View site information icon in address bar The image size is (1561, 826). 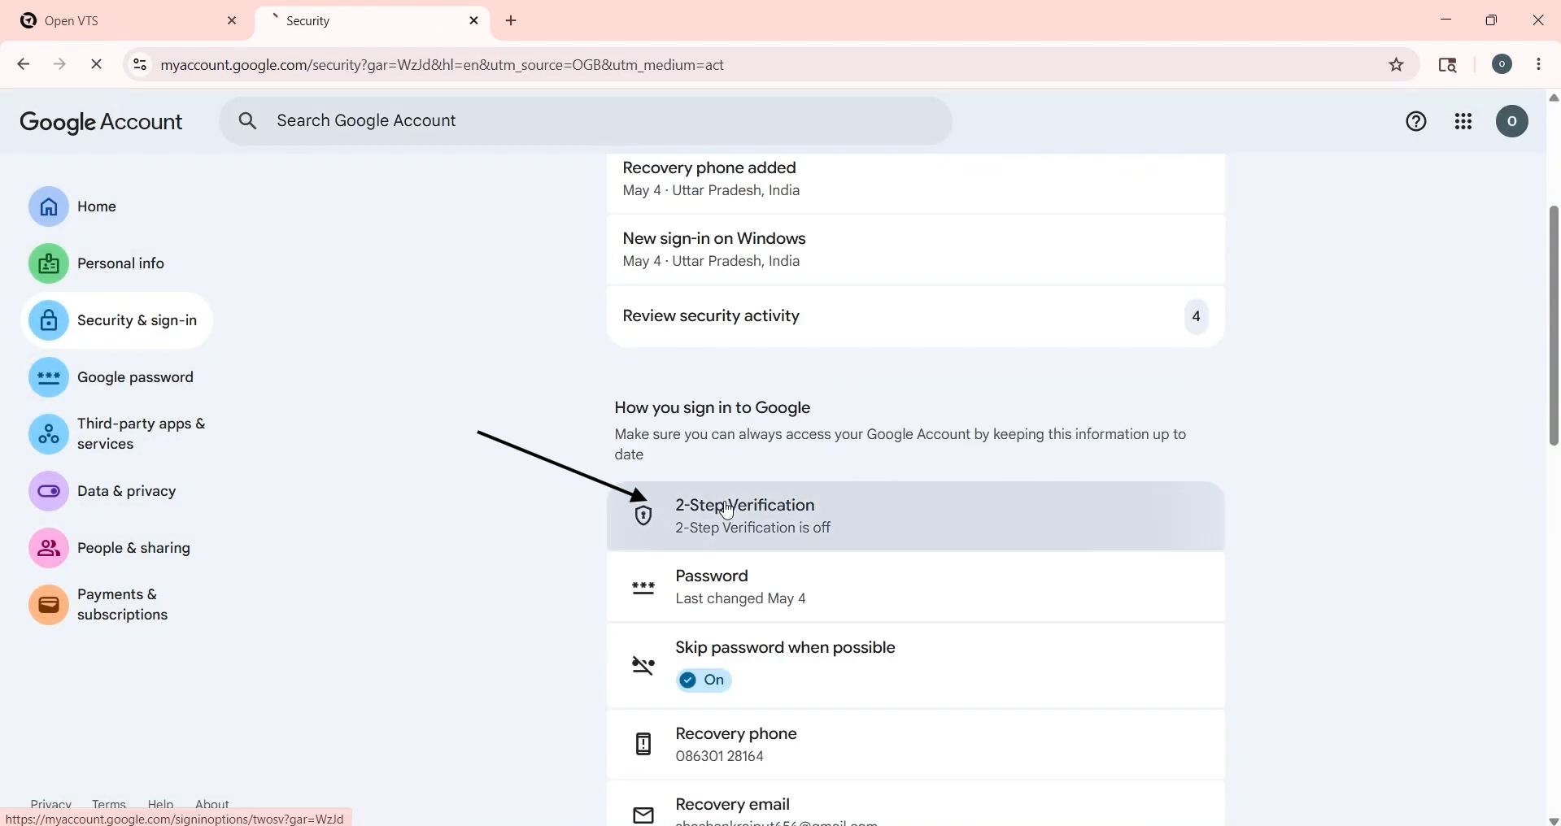click(140, 64)
